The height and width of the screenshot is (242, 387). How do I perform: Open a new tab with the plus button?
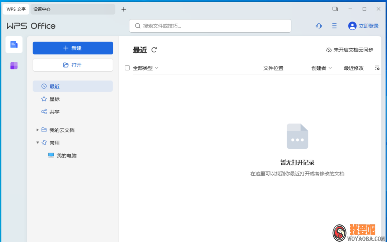click(x=124, y=9)
